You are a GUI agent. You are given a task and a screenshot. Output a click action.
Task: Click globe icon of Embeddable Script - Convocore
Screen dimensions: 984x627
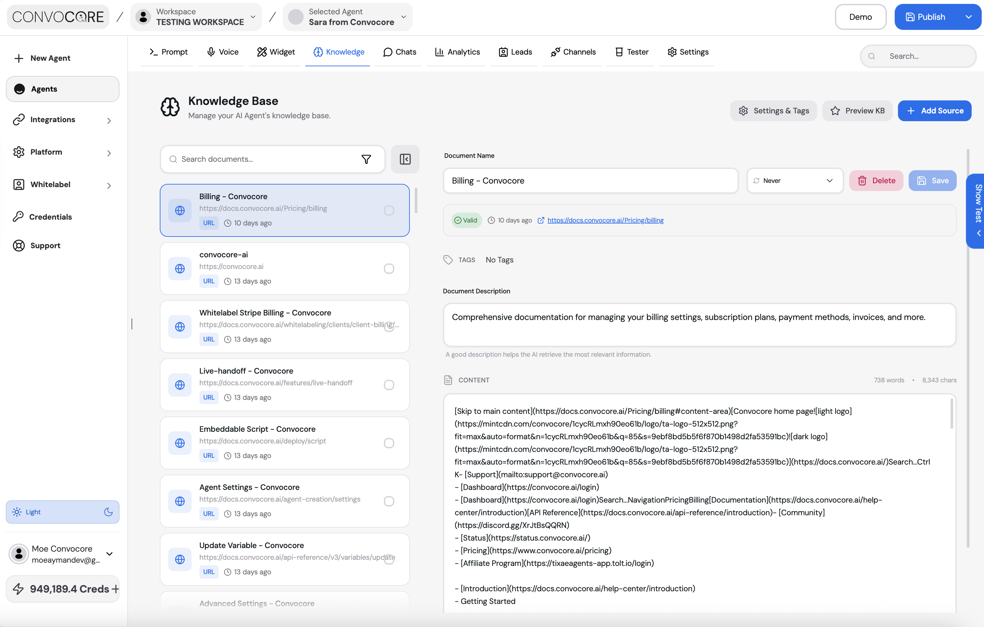(x=180, y=443)
